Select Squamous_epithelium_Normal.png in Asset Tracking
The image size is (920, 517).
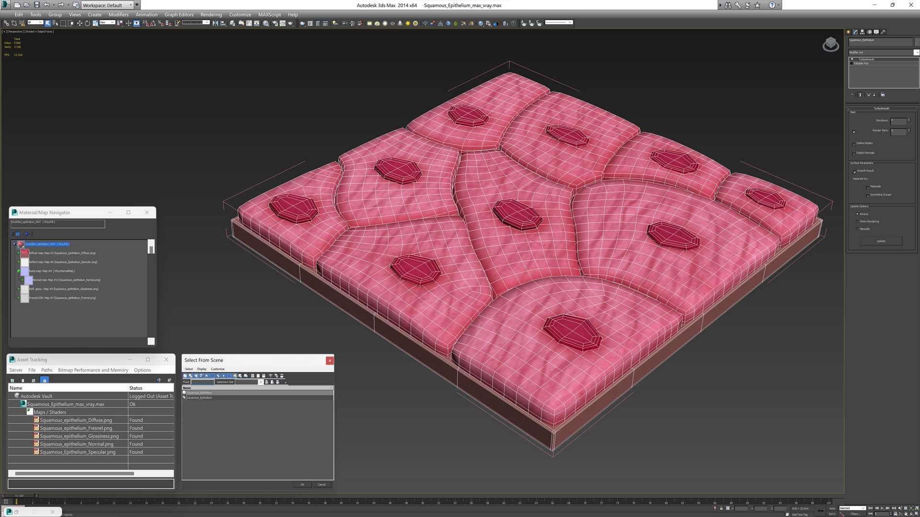(x=76, y=444)
